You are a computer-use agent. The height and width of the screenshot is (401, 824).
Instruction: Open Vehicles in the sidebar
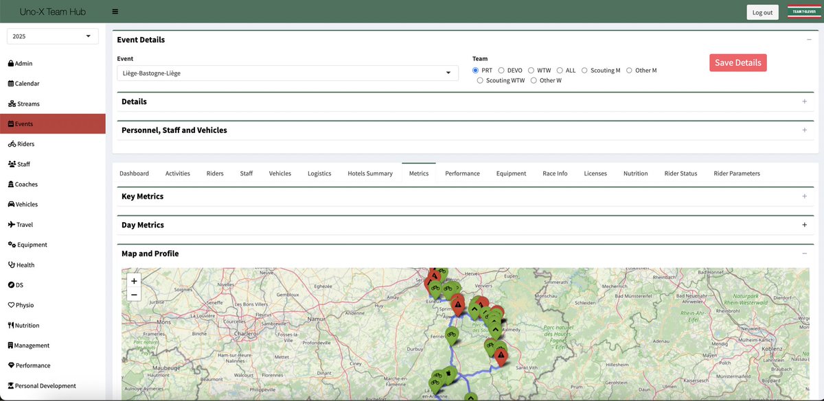tap(23, 204)
